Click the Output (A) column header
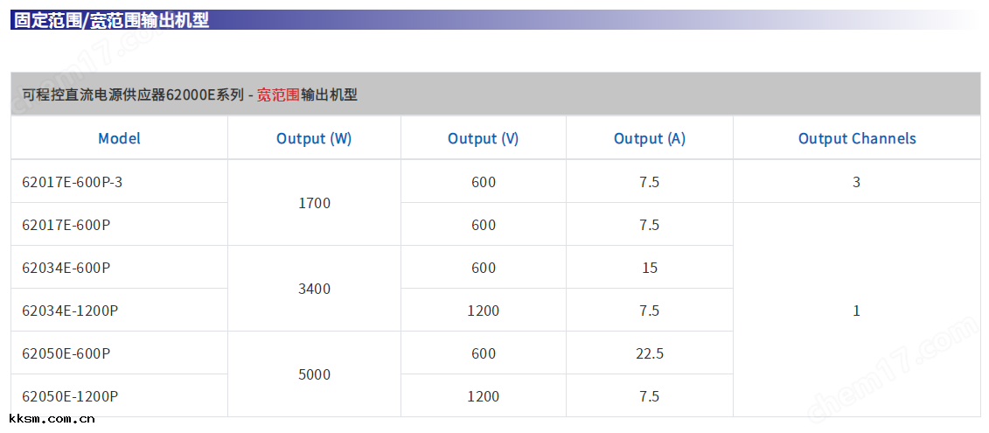 (x=649, y=138)
